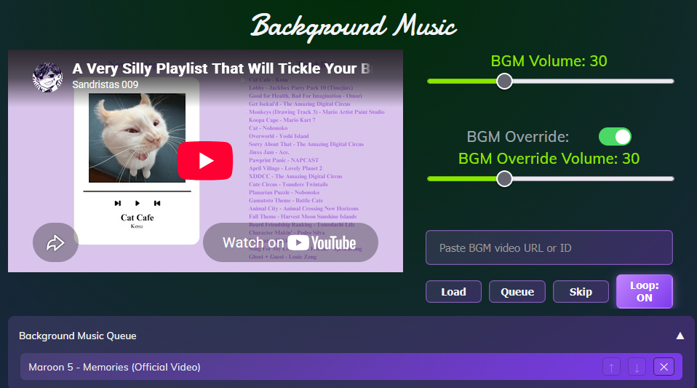Click the cat photo in the video
Image resolution: width=697 pixels, height=388 pixels.
click(137, 138)
